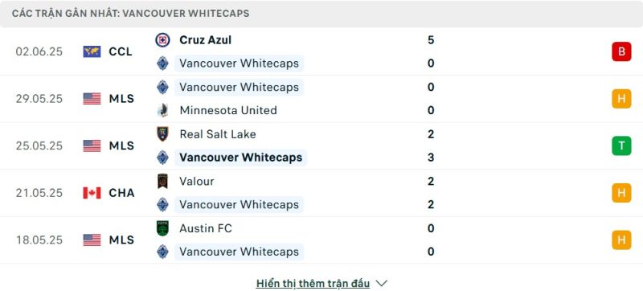Expand with chevron beside Hiển thị thêm trận đấu
Viewport: 643px width, 291px height.
click(381, 283)
